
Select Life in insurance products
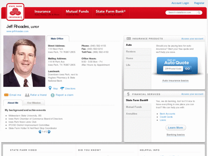(x=138, y=65)
